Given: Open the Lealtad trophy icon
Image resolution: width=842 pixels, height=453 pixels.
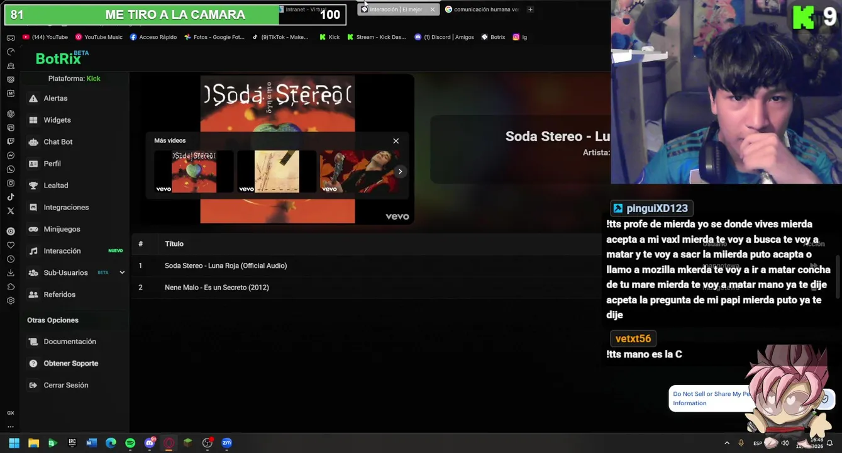Looking at the screenshot, I should click(33, 186).
